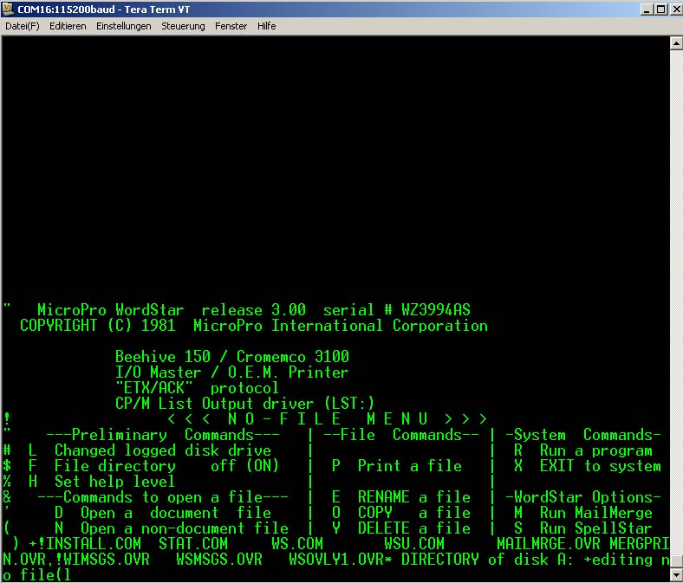The width and height of the screenshot is (683, 583).
Task: Click 'Changed logged disk drive' entry
Action: tap(163, 450)
